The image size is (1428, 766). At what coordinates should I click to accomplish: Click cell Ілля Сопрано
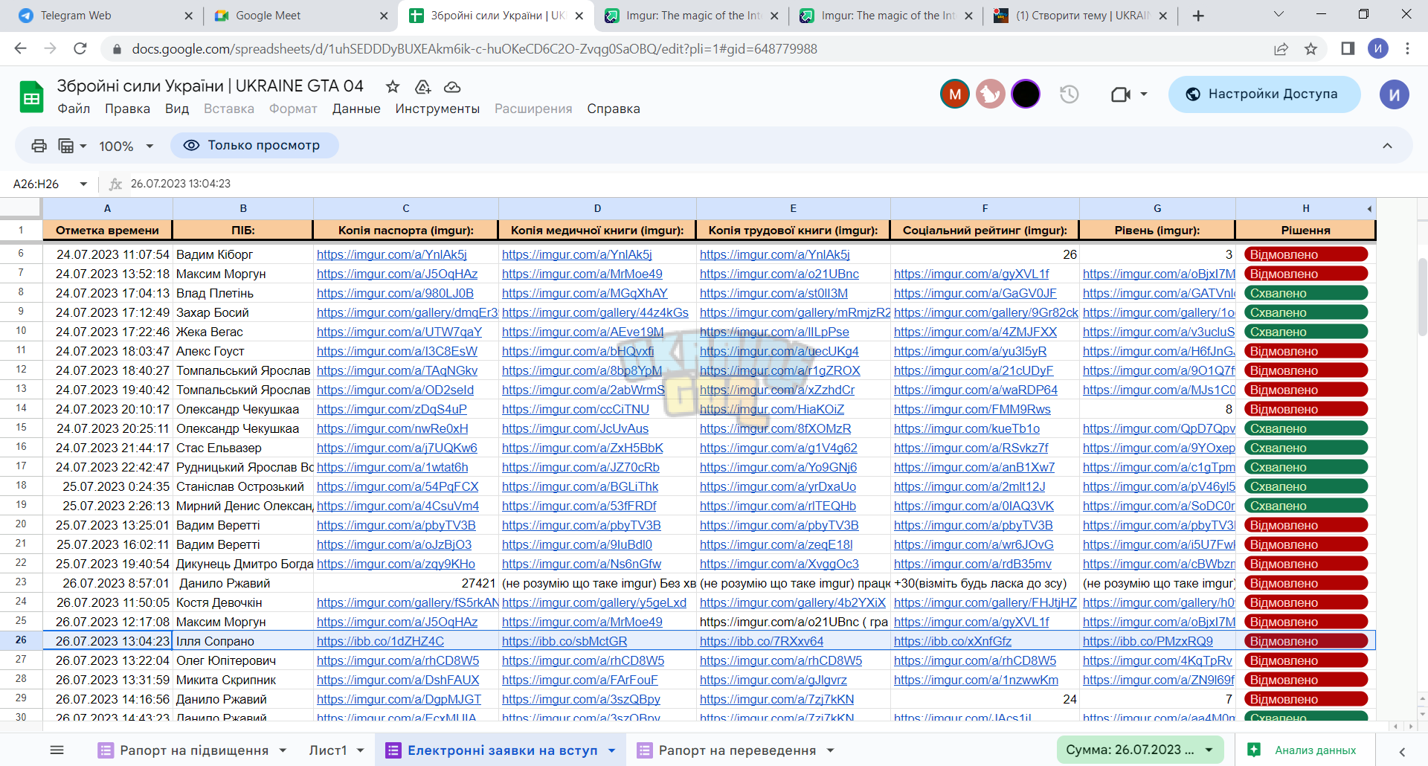(243, 641)
